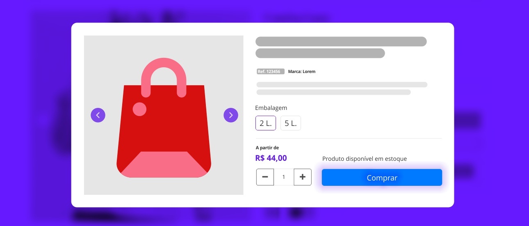Click the Ref. 123456 badge
Screen dimensions: 529x226
270,71
